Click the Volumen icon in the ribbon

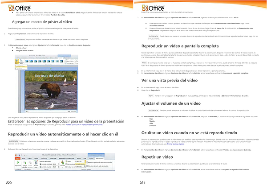click(x=62, y=163)
